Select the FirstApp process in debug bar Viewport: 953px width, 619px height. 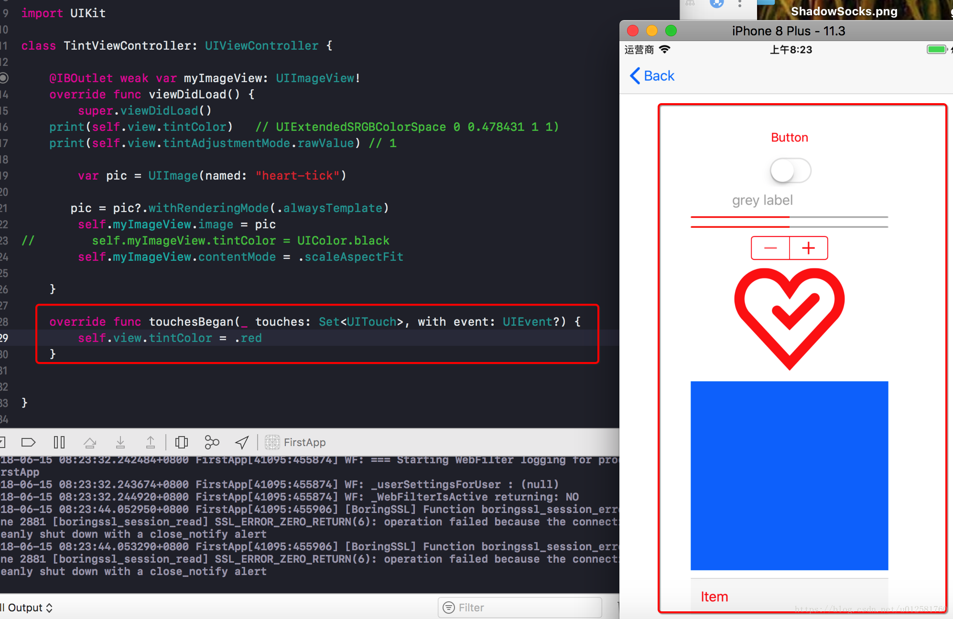(x=295, y=442)
